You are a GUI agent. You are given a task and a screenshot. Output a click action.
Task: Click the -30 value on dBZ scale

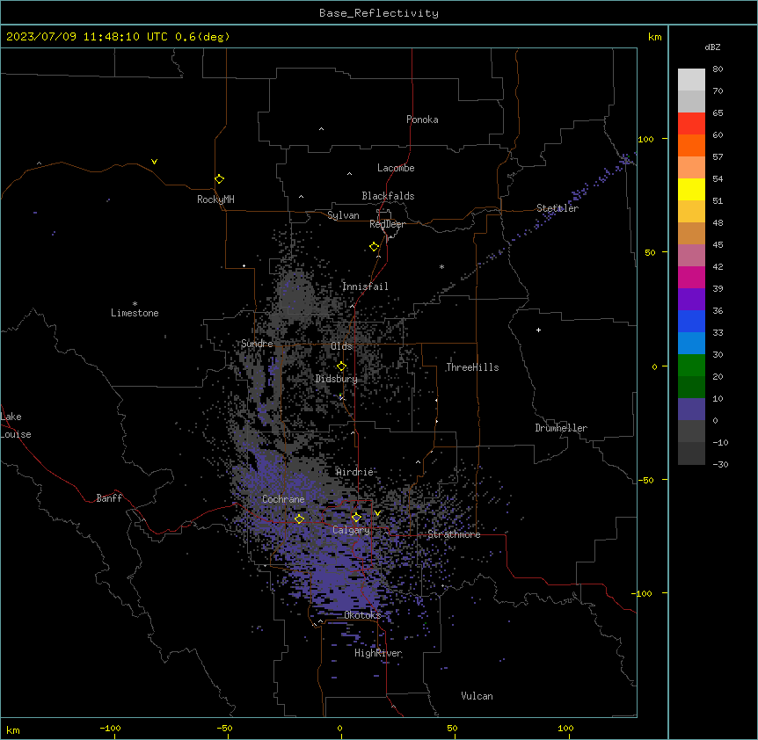[x=720, y=464]
